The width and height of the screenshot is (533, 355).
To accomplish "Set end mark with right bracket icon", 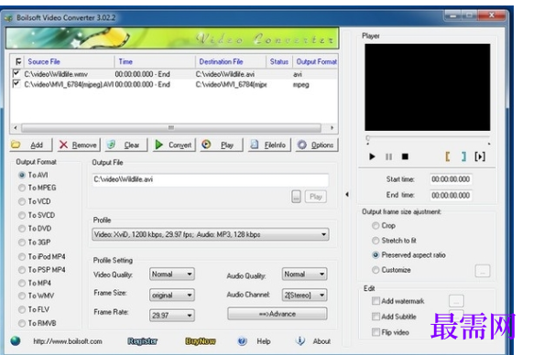I will (x=463, y=156).
